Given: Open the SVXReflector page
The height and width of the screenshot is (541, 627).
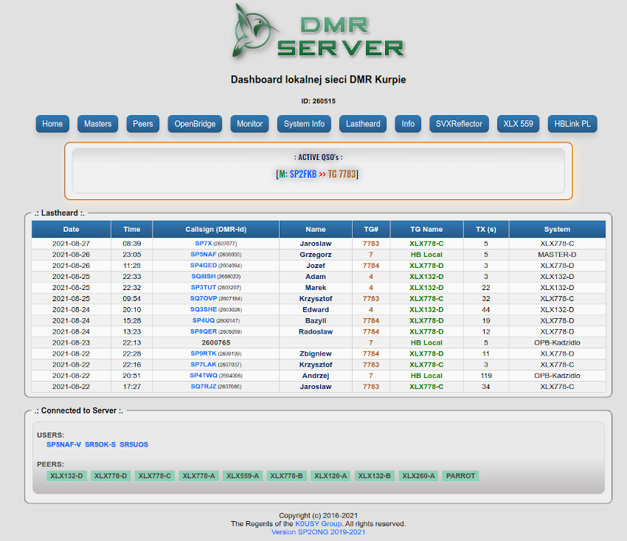Looking at the screenshot, I should [x=459, y=124].
